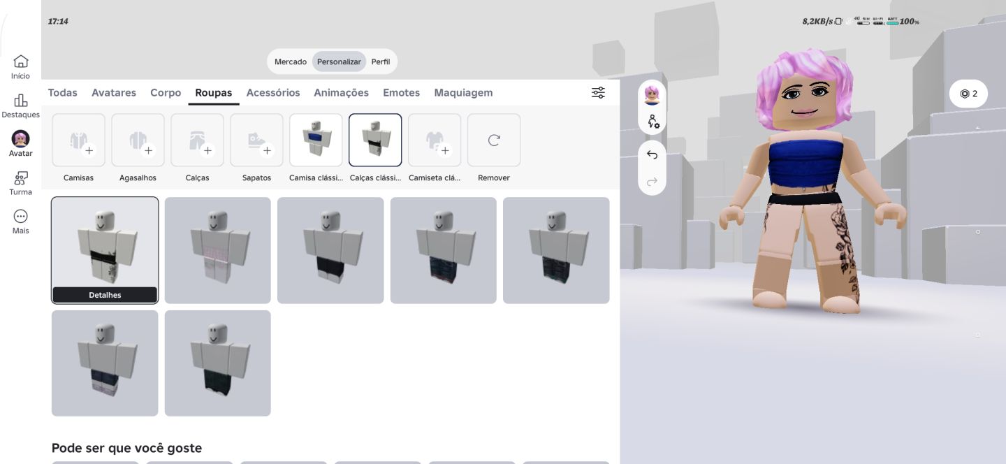Select the Calças clássicas tile
The image size is (1006, 464).
[x=375, y=140]
